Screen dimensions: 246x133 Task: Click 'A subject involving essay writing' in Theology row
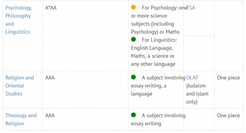coord(158,119)
